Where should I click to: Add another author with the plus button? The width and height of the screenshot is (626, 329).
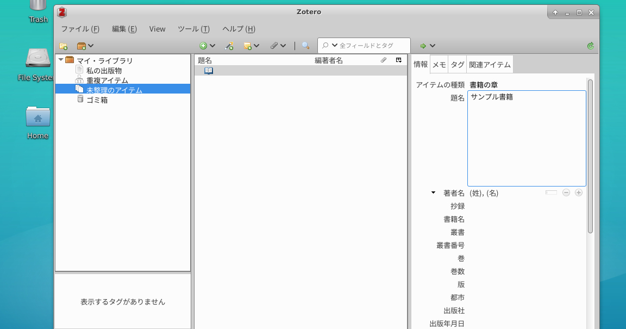(x=578, y=193)
